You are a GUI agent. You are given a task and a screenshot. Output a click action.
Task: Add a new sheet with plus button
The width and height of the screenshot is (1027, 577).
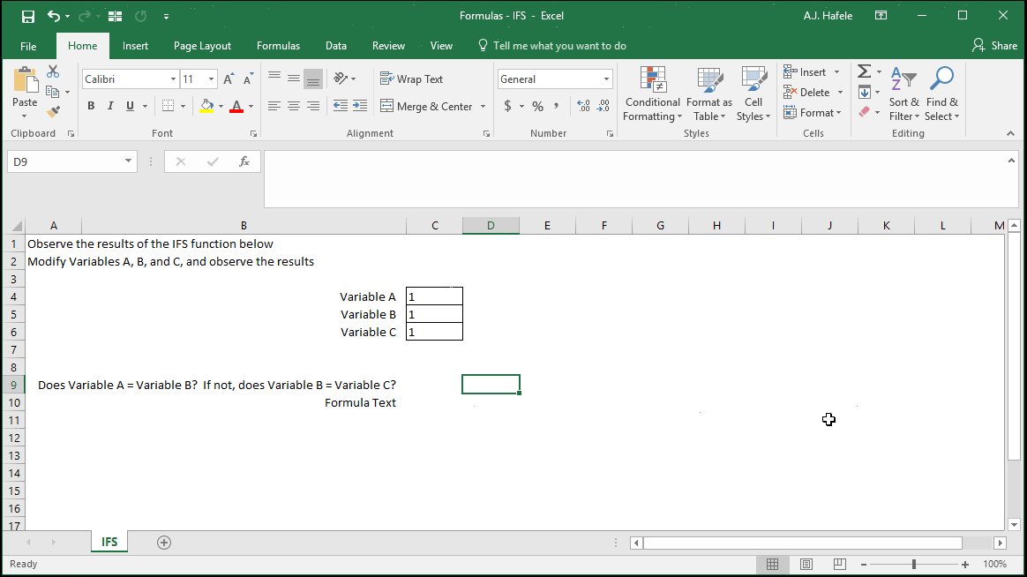[164, 543]
